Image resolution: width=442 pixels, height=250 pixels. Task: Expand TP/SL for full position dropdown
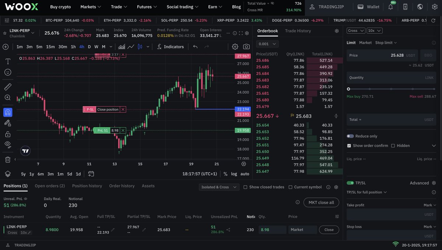pos(367,192)
